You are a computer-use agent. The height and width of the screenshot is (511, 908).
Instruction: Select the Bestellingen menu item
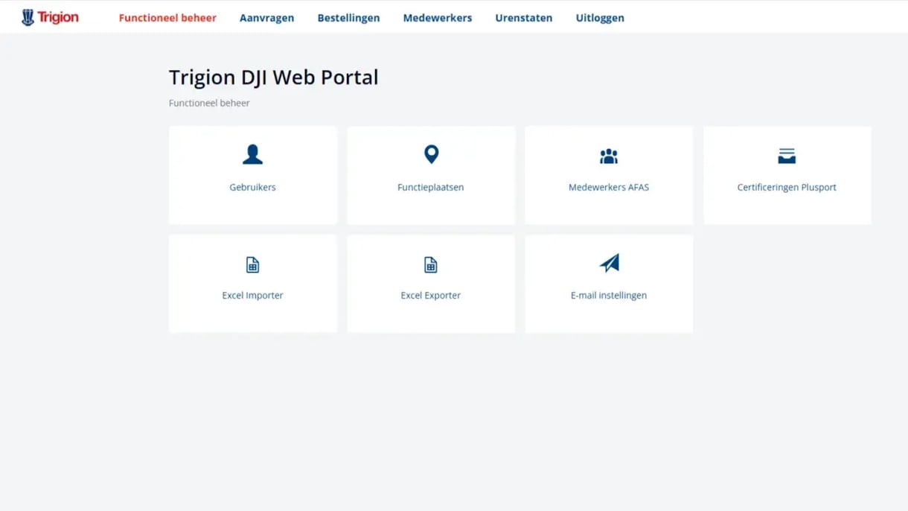click(348, 17)
